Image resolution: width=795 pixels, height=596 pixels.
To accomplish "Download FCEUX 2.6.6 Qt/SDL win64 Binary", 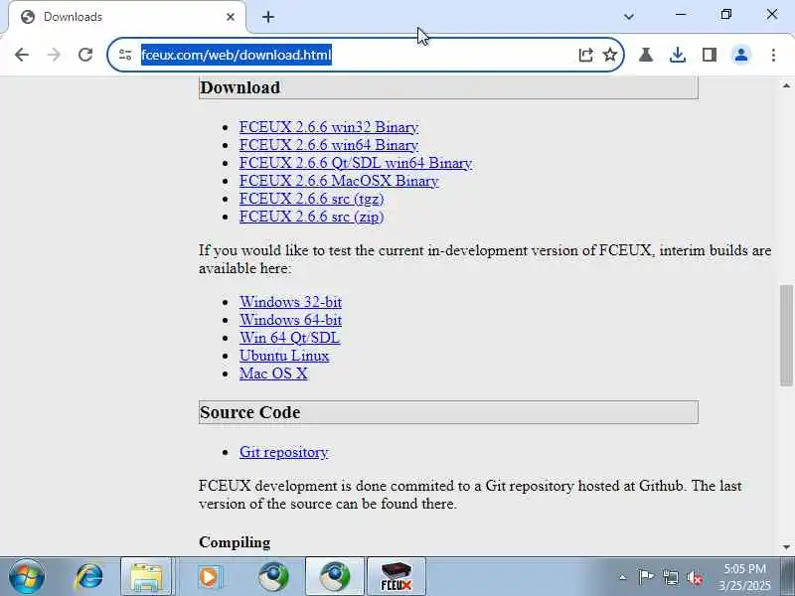I will tap(356, 163).
